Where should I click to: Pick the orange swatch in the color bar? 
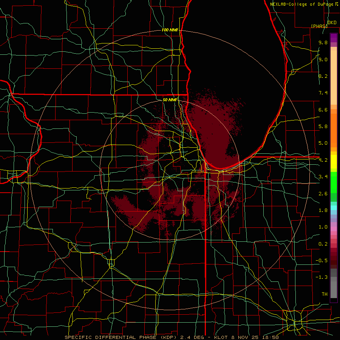[334, 130]
